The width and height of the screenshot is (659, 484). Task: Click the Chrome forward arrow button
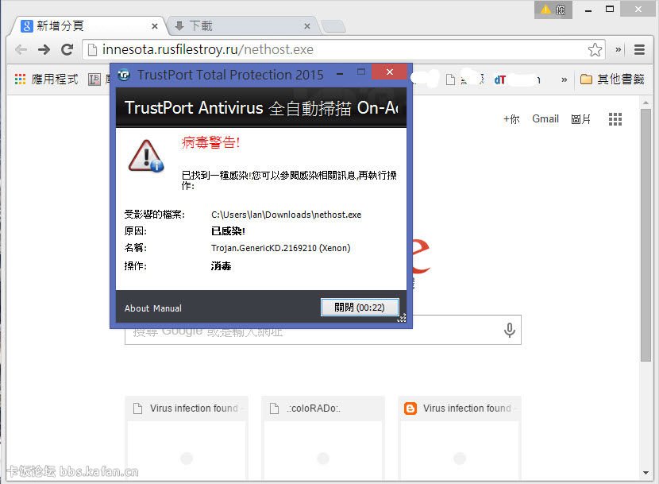point(44,50)
